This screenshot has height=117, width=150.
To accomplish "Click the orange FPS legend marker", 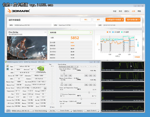I will click(107, 32).
